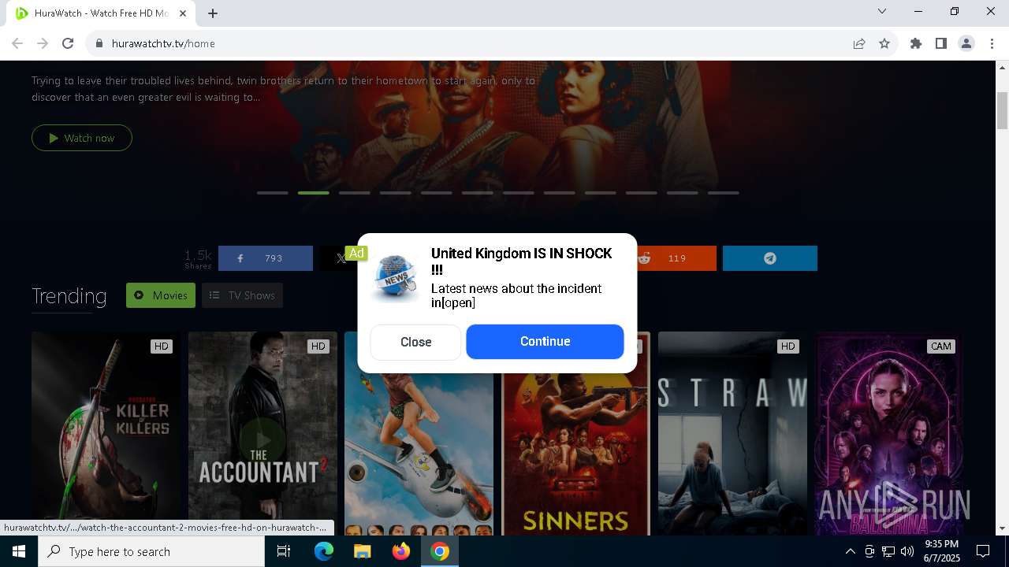Open the notification center icon

983,551
